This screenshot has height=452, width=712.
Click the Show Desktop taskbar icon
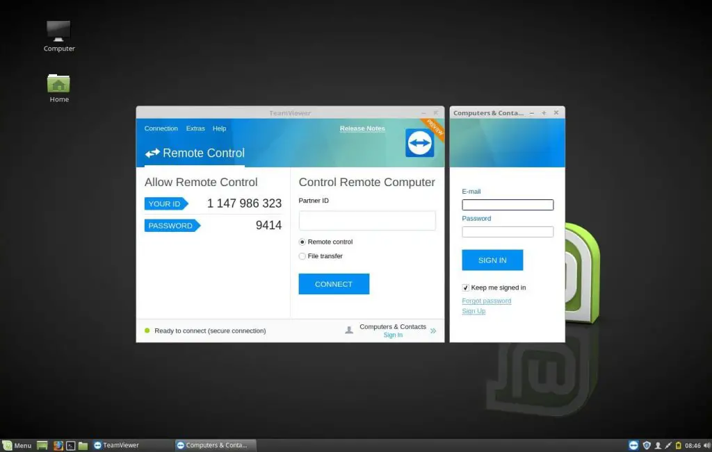(x=42, y=445)
